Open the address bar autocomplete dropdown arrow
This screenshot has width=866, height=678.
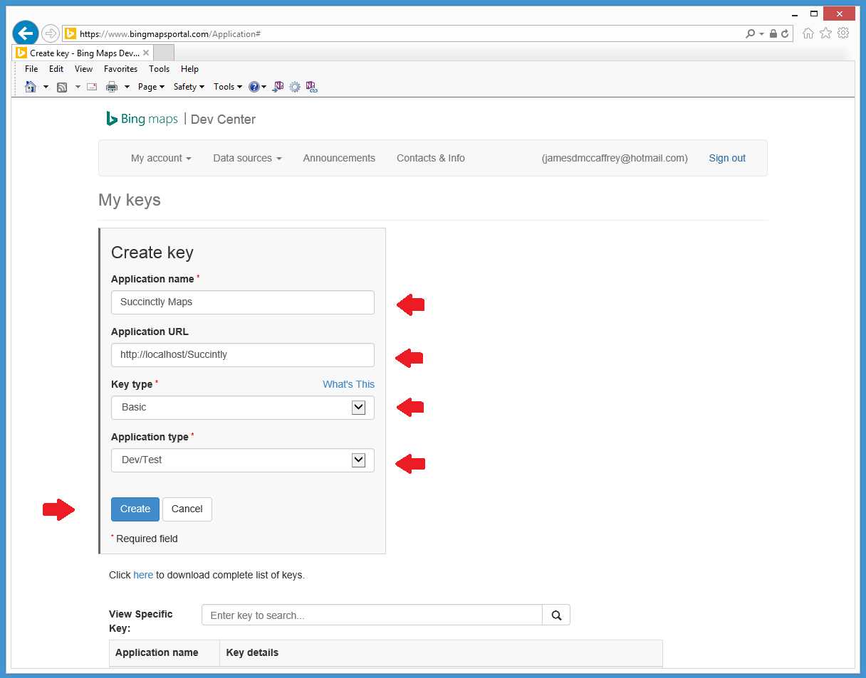point(761,33)
